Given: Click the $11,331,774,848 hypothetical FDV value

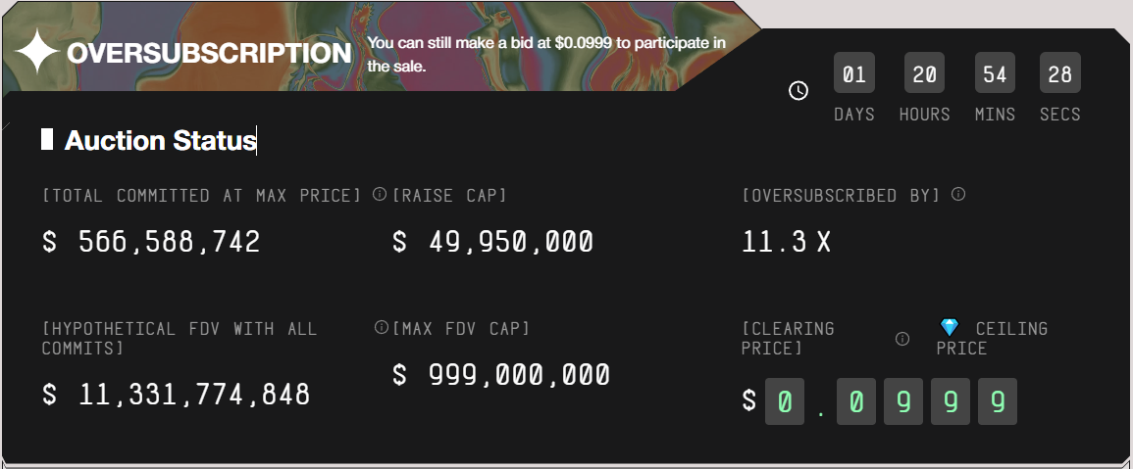Looking at the screenshot, I should 177,394.
